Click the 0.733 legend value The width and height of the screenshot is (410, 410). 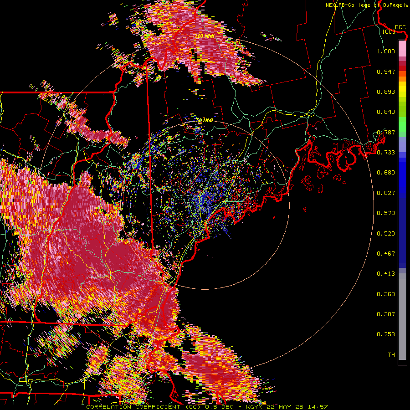point(386,153)
